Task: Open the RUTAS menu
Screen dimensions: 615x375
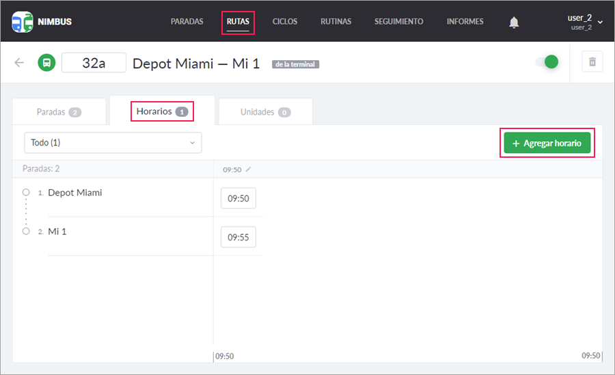Action: coord(238,22)
